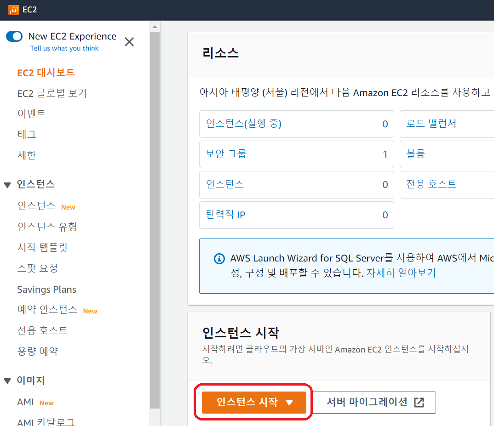Collapse the 인스턴스 section triangle in sidebar
Viewport: 494px width, 426px height.
tap(7, 185)
